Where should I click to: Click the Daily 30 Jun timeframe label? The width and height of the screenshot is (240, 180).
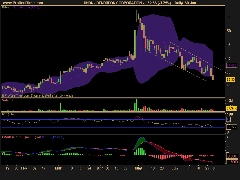(185, 3)
